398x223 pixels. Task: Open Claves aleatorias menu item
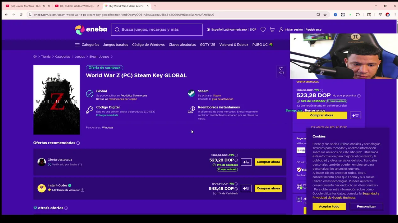point(182,45)
